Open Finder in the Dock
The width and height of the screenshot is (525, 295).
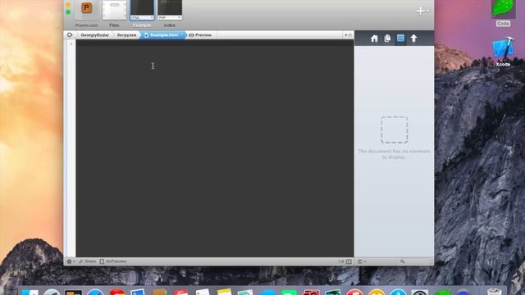pyautogui.click(x=30, y=292)
